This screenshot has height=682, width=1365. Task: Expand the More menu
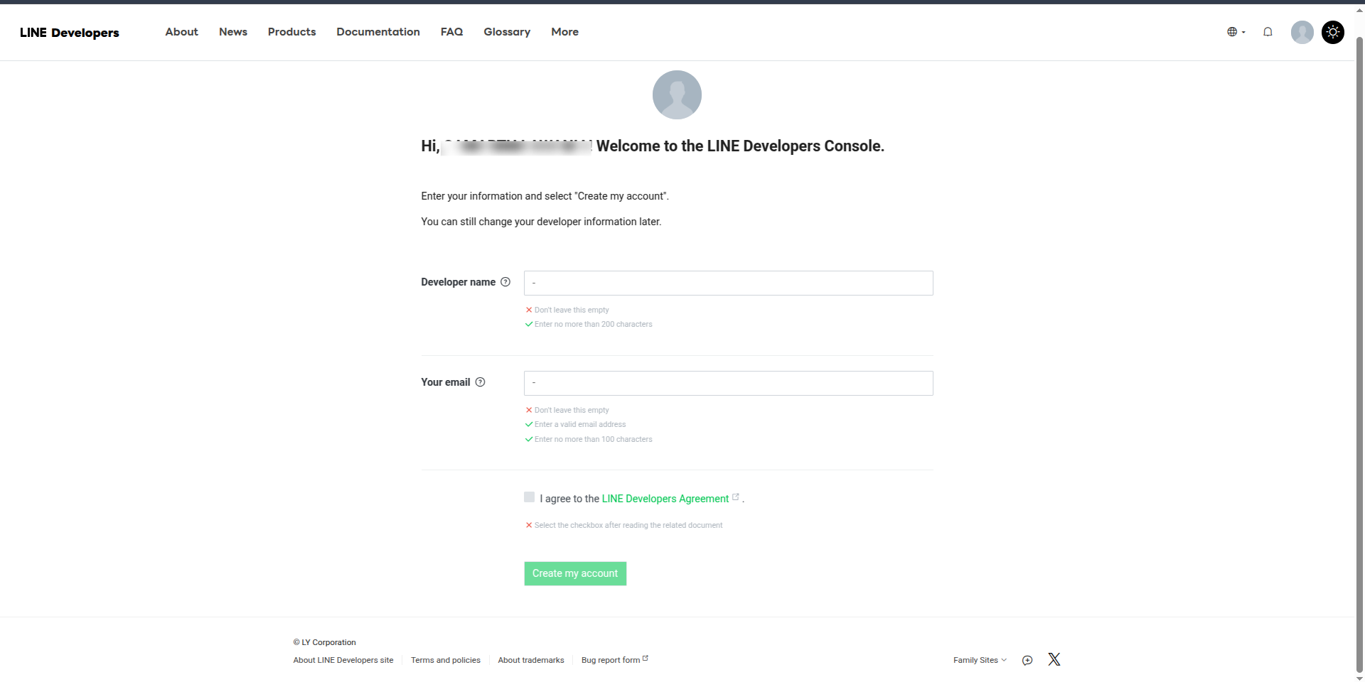(x=564, y=32)
